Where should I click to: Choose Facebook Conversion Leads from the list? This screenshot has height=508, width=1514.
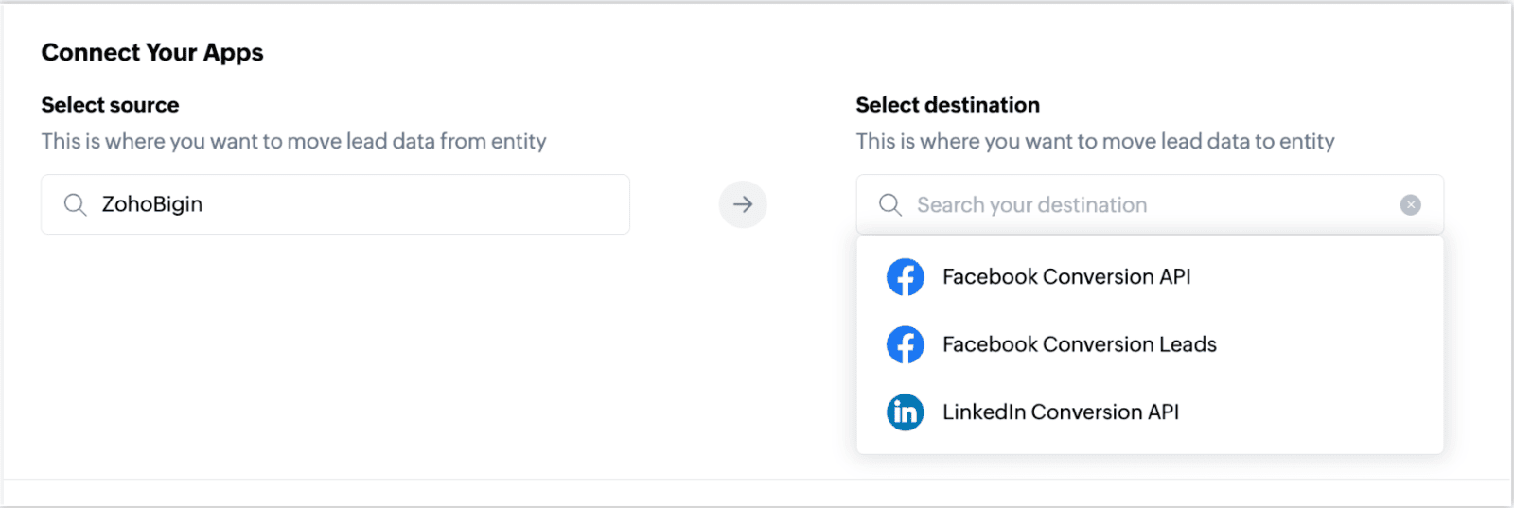[x=1150, y=345]
